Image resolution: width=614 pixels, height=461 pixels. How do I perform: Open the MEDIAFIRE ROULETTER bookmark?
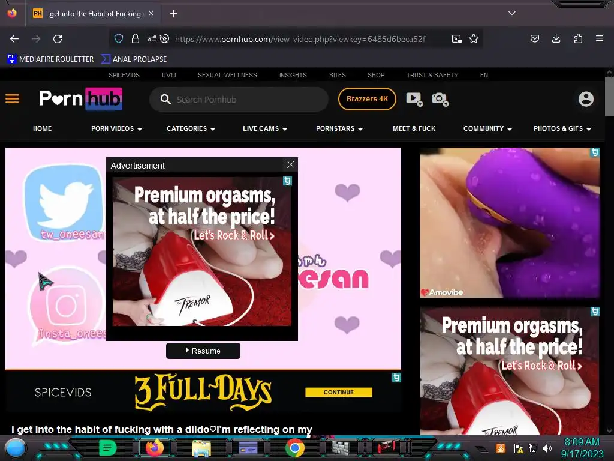point(50,59)
